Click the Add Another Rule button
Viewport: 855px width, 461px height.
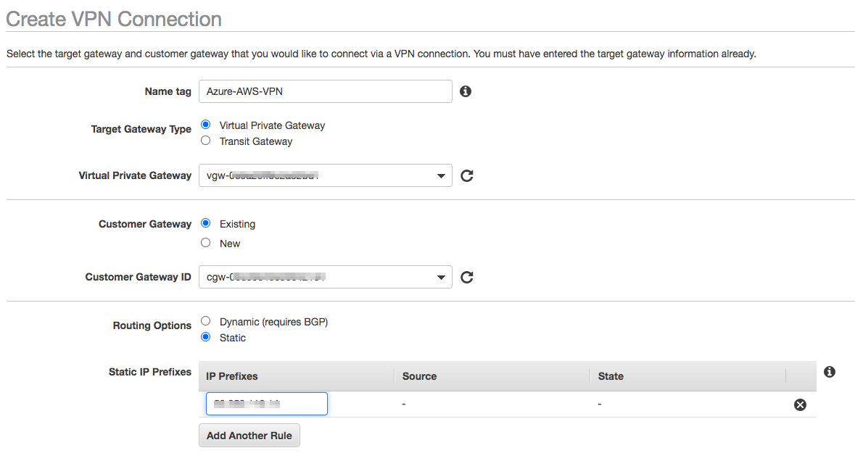[x=249, y=435]
